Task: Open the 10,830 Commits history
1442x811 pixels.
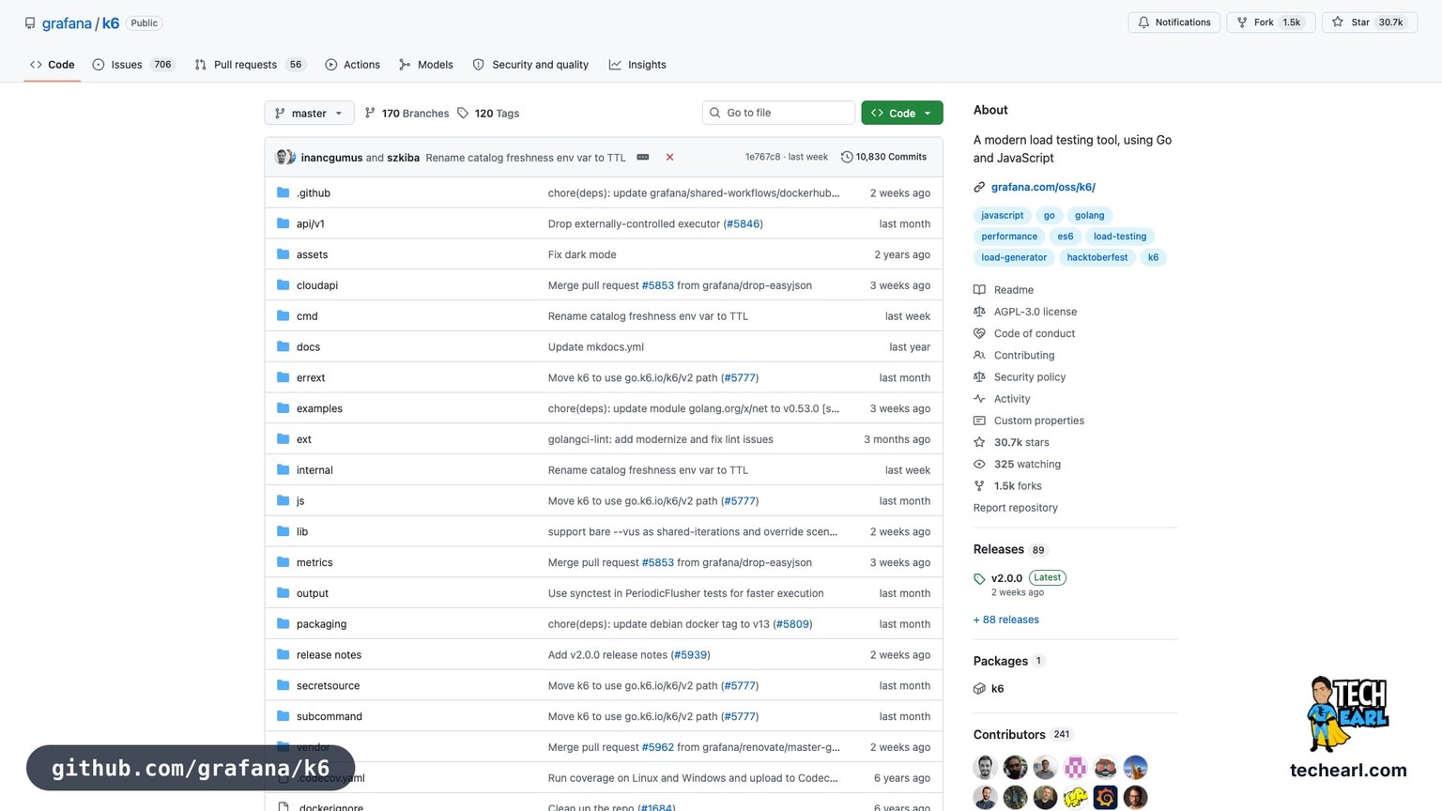Action: pos(883,157)
